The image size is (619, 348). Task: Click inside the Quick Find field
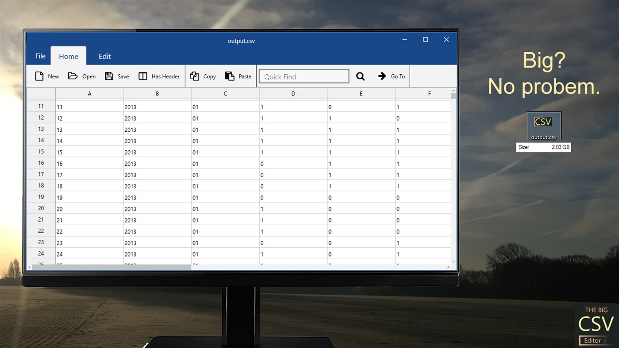coord(304,76)
